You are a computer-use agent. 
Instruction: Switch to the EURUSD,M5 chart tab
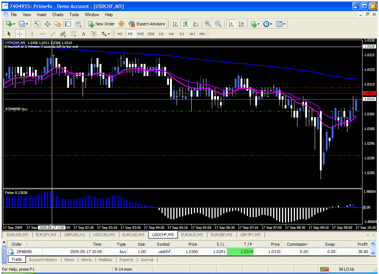pos(17,235)
